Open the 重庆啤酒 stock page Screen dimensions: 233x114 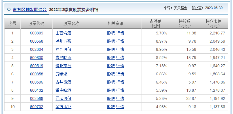(63, 90)
